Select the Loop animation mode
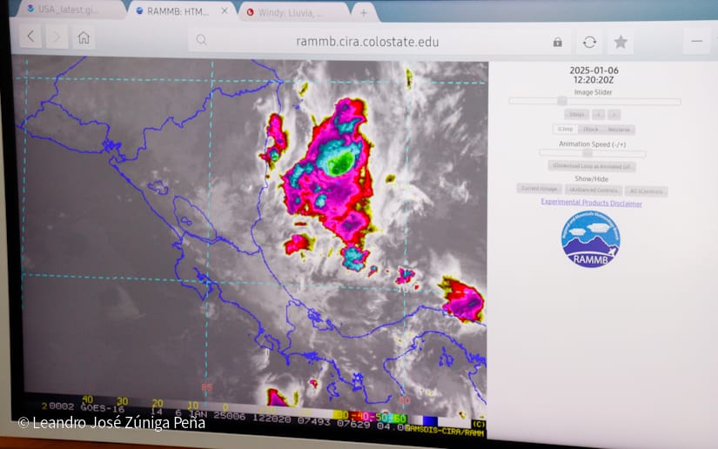Viewport: 718px width, 449px height. tap(566, 129)
